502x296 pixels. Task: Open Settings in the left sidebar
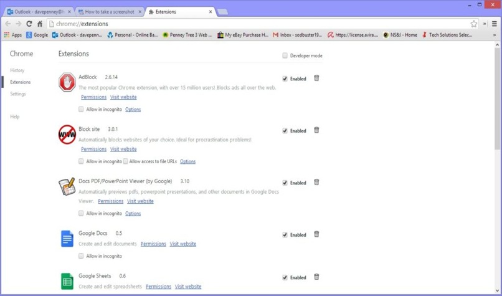[18, 94]
